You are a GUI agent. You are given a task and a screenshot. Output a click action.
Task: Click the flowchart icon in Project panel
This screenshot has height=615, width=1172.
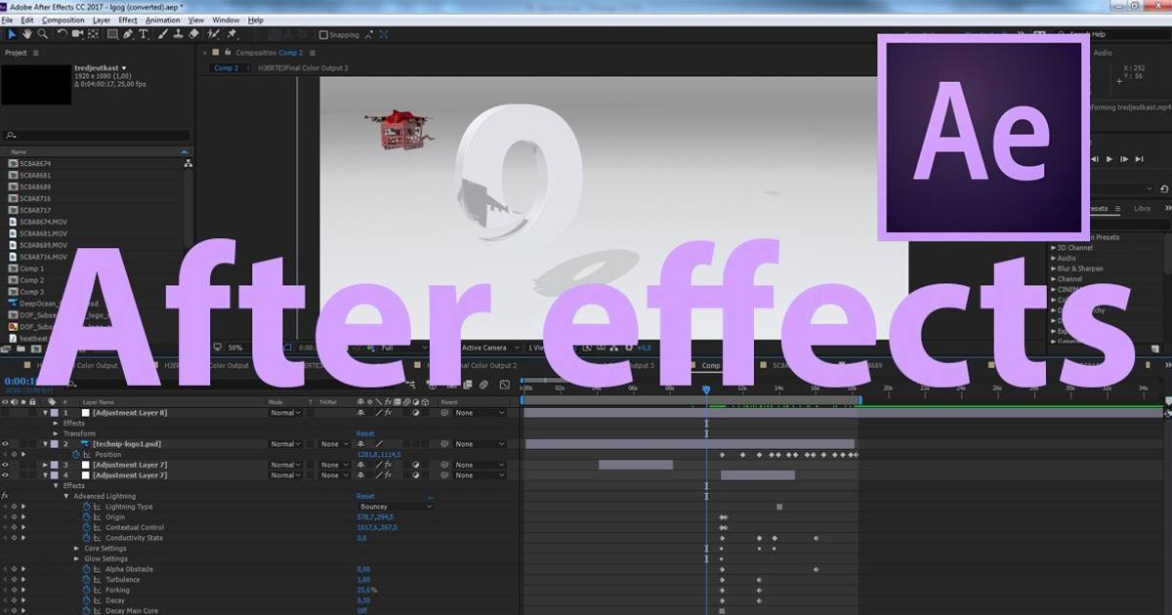[188, 164]
